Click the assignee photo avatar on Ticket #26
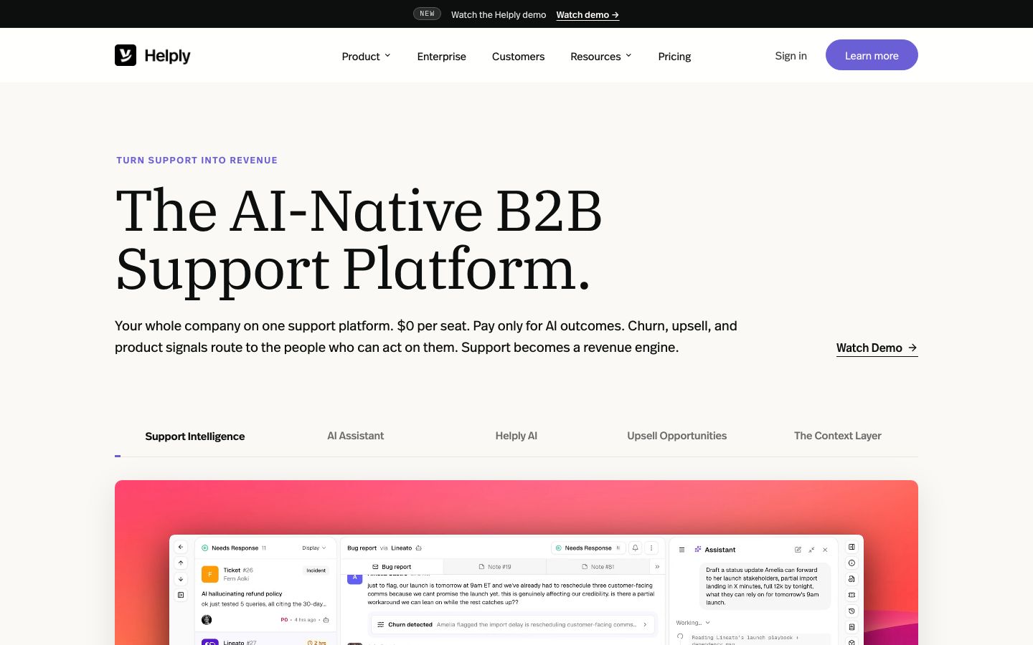1033x645 pixels. tap(207, 620)
